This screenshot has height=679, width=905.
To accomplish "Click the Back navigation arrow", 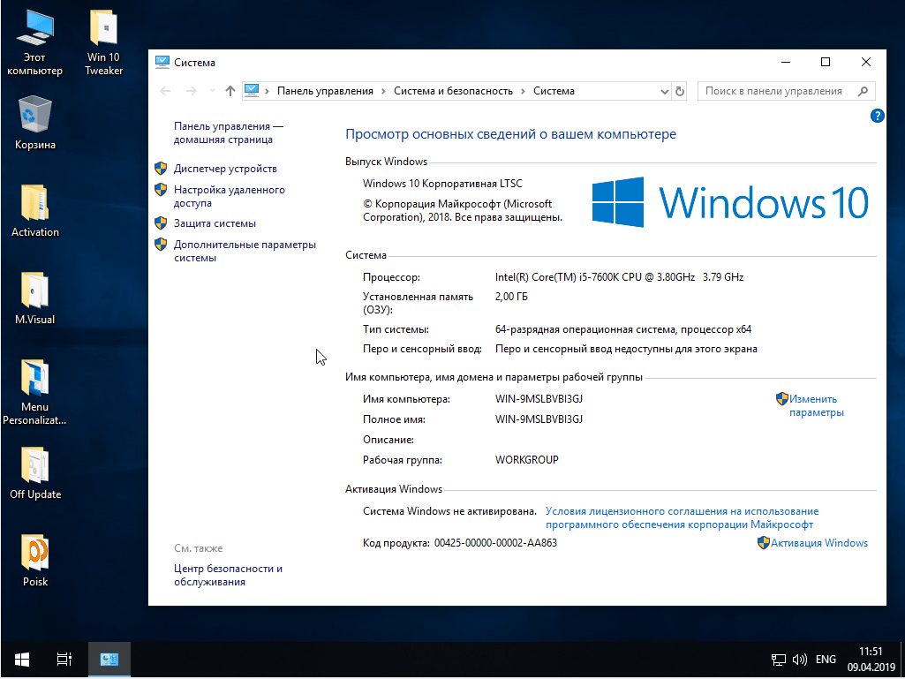I will (x=165, y=91).
